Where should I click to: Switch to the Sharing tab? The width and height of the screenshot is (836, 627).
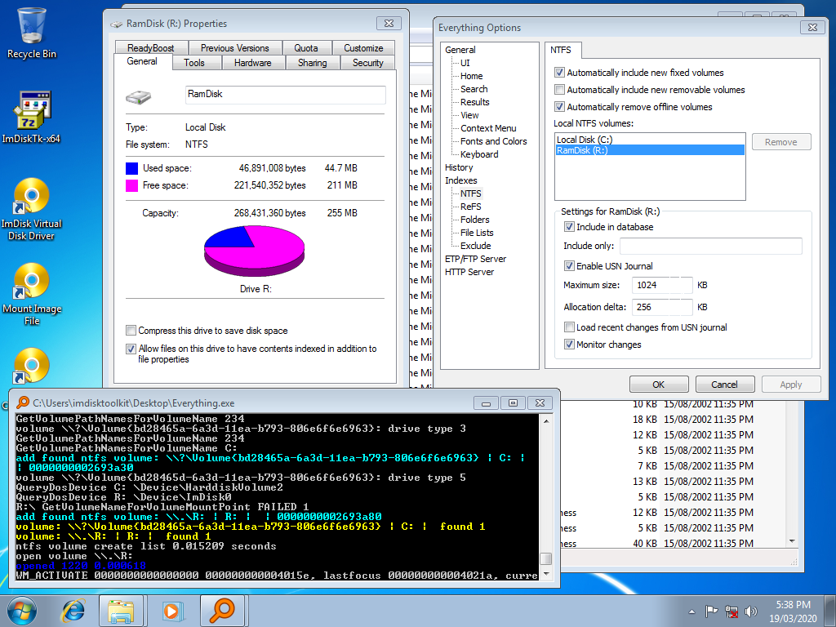[x=313, y=63]
